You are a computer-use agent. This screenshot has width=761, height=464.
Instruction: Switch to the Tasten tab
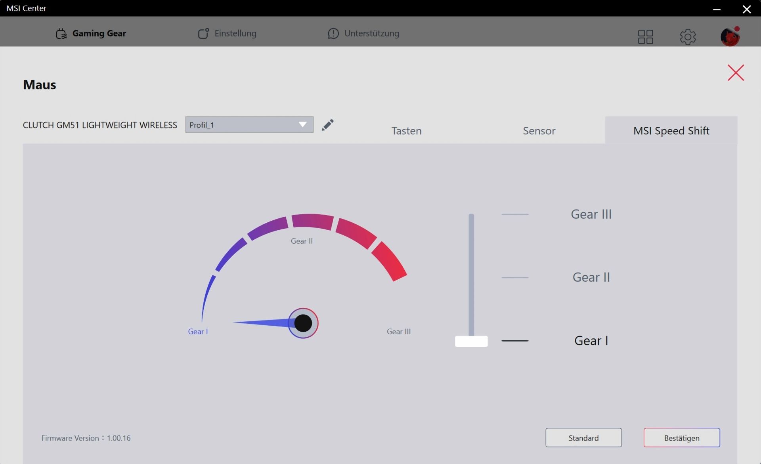coord(406,131)
